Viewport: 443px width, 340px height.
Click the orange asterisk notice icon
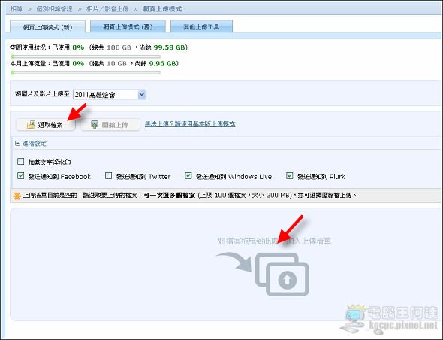(x=17, y=196)
